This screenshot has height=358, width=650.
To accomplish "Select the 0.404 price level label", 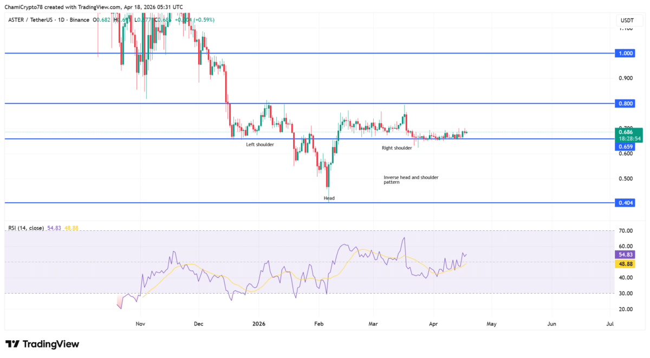I will 626,203.
